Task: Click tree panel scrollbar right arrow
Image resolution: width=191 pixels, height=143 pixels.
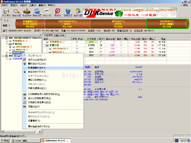Action: tap(40, 132)
